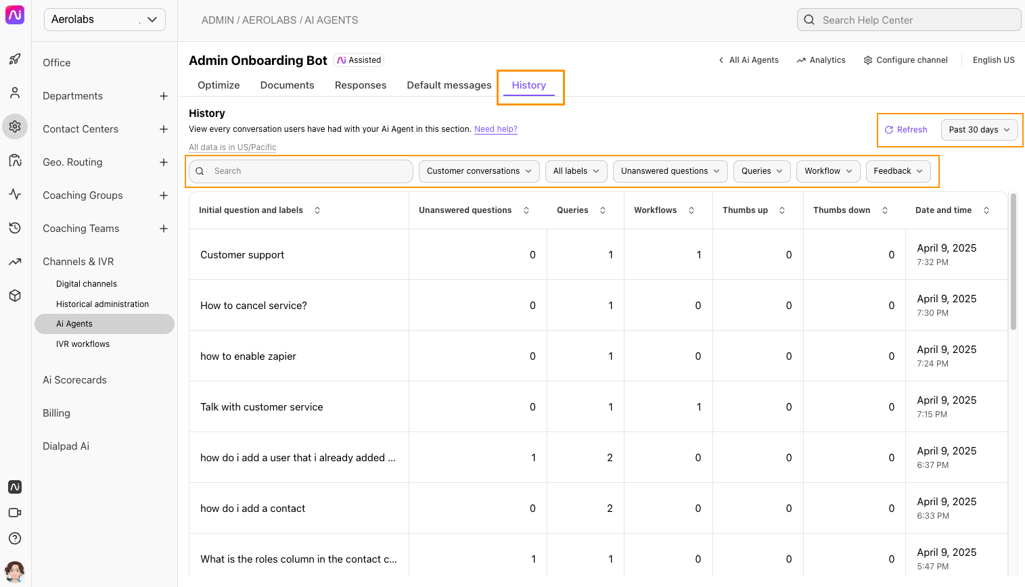Switch to the Default messages tab
The image size is (1025, 587).
tap(449, 85)
